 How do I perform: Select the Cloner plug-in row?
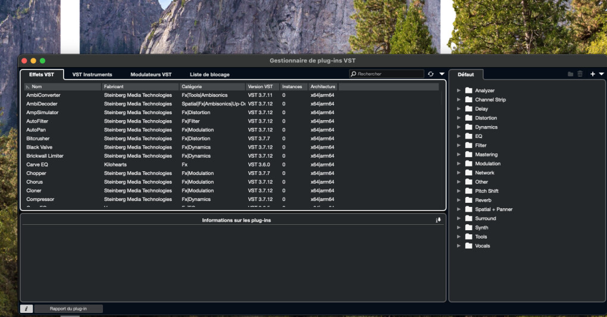pyautogui.click(x=231, y=190)
